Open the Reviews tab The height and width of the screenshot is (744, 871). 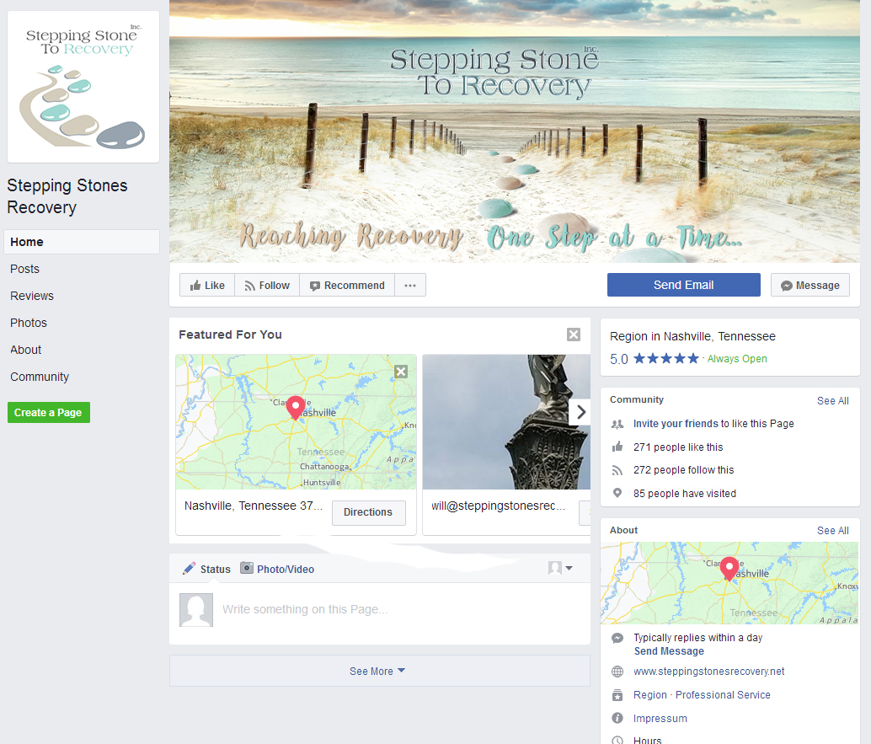point(31,296)
